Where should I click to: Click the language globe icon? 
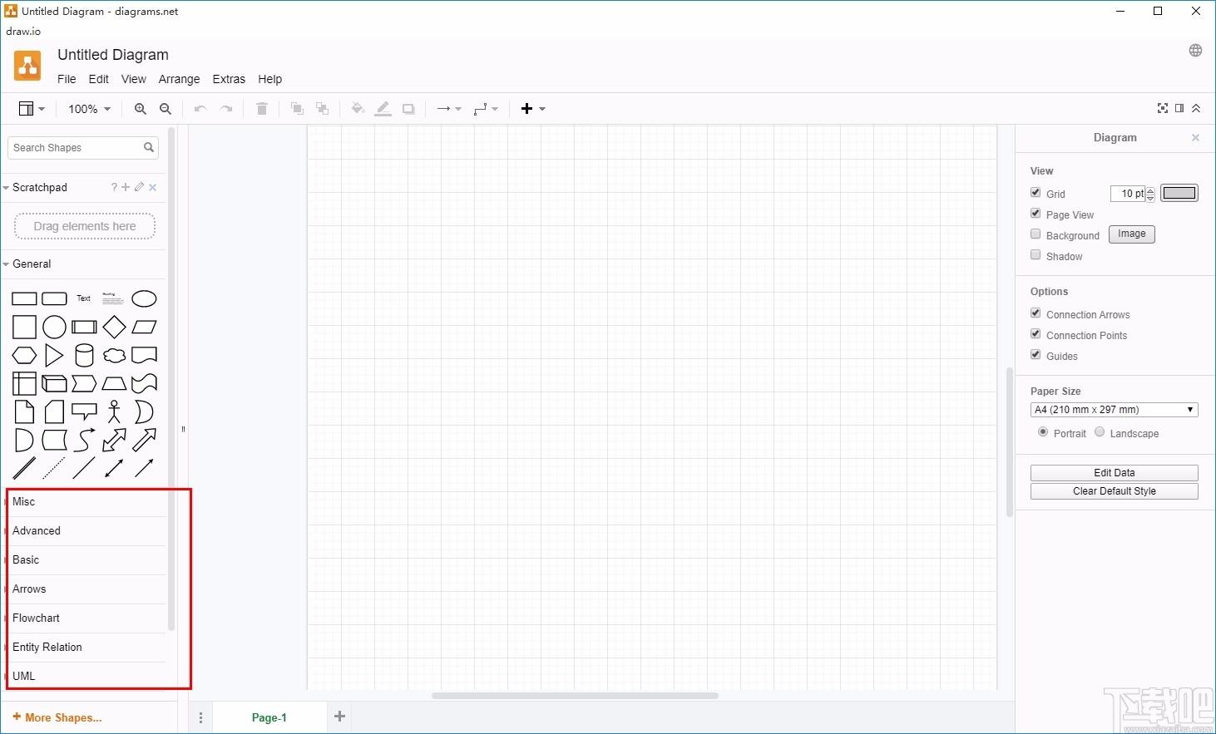(x=1195, y=51)
